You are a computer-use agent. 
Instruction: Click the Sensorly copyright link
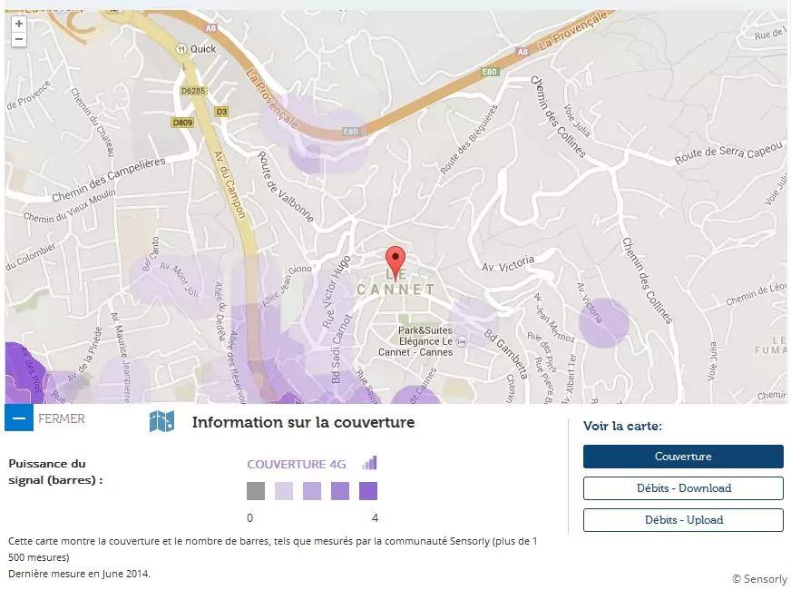pos(759,578)
